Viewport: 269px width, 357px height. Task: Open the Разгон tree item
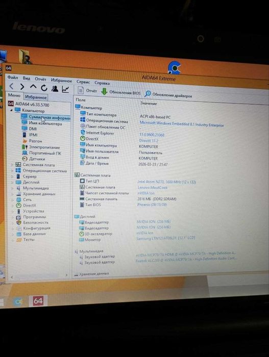[32, 141]
